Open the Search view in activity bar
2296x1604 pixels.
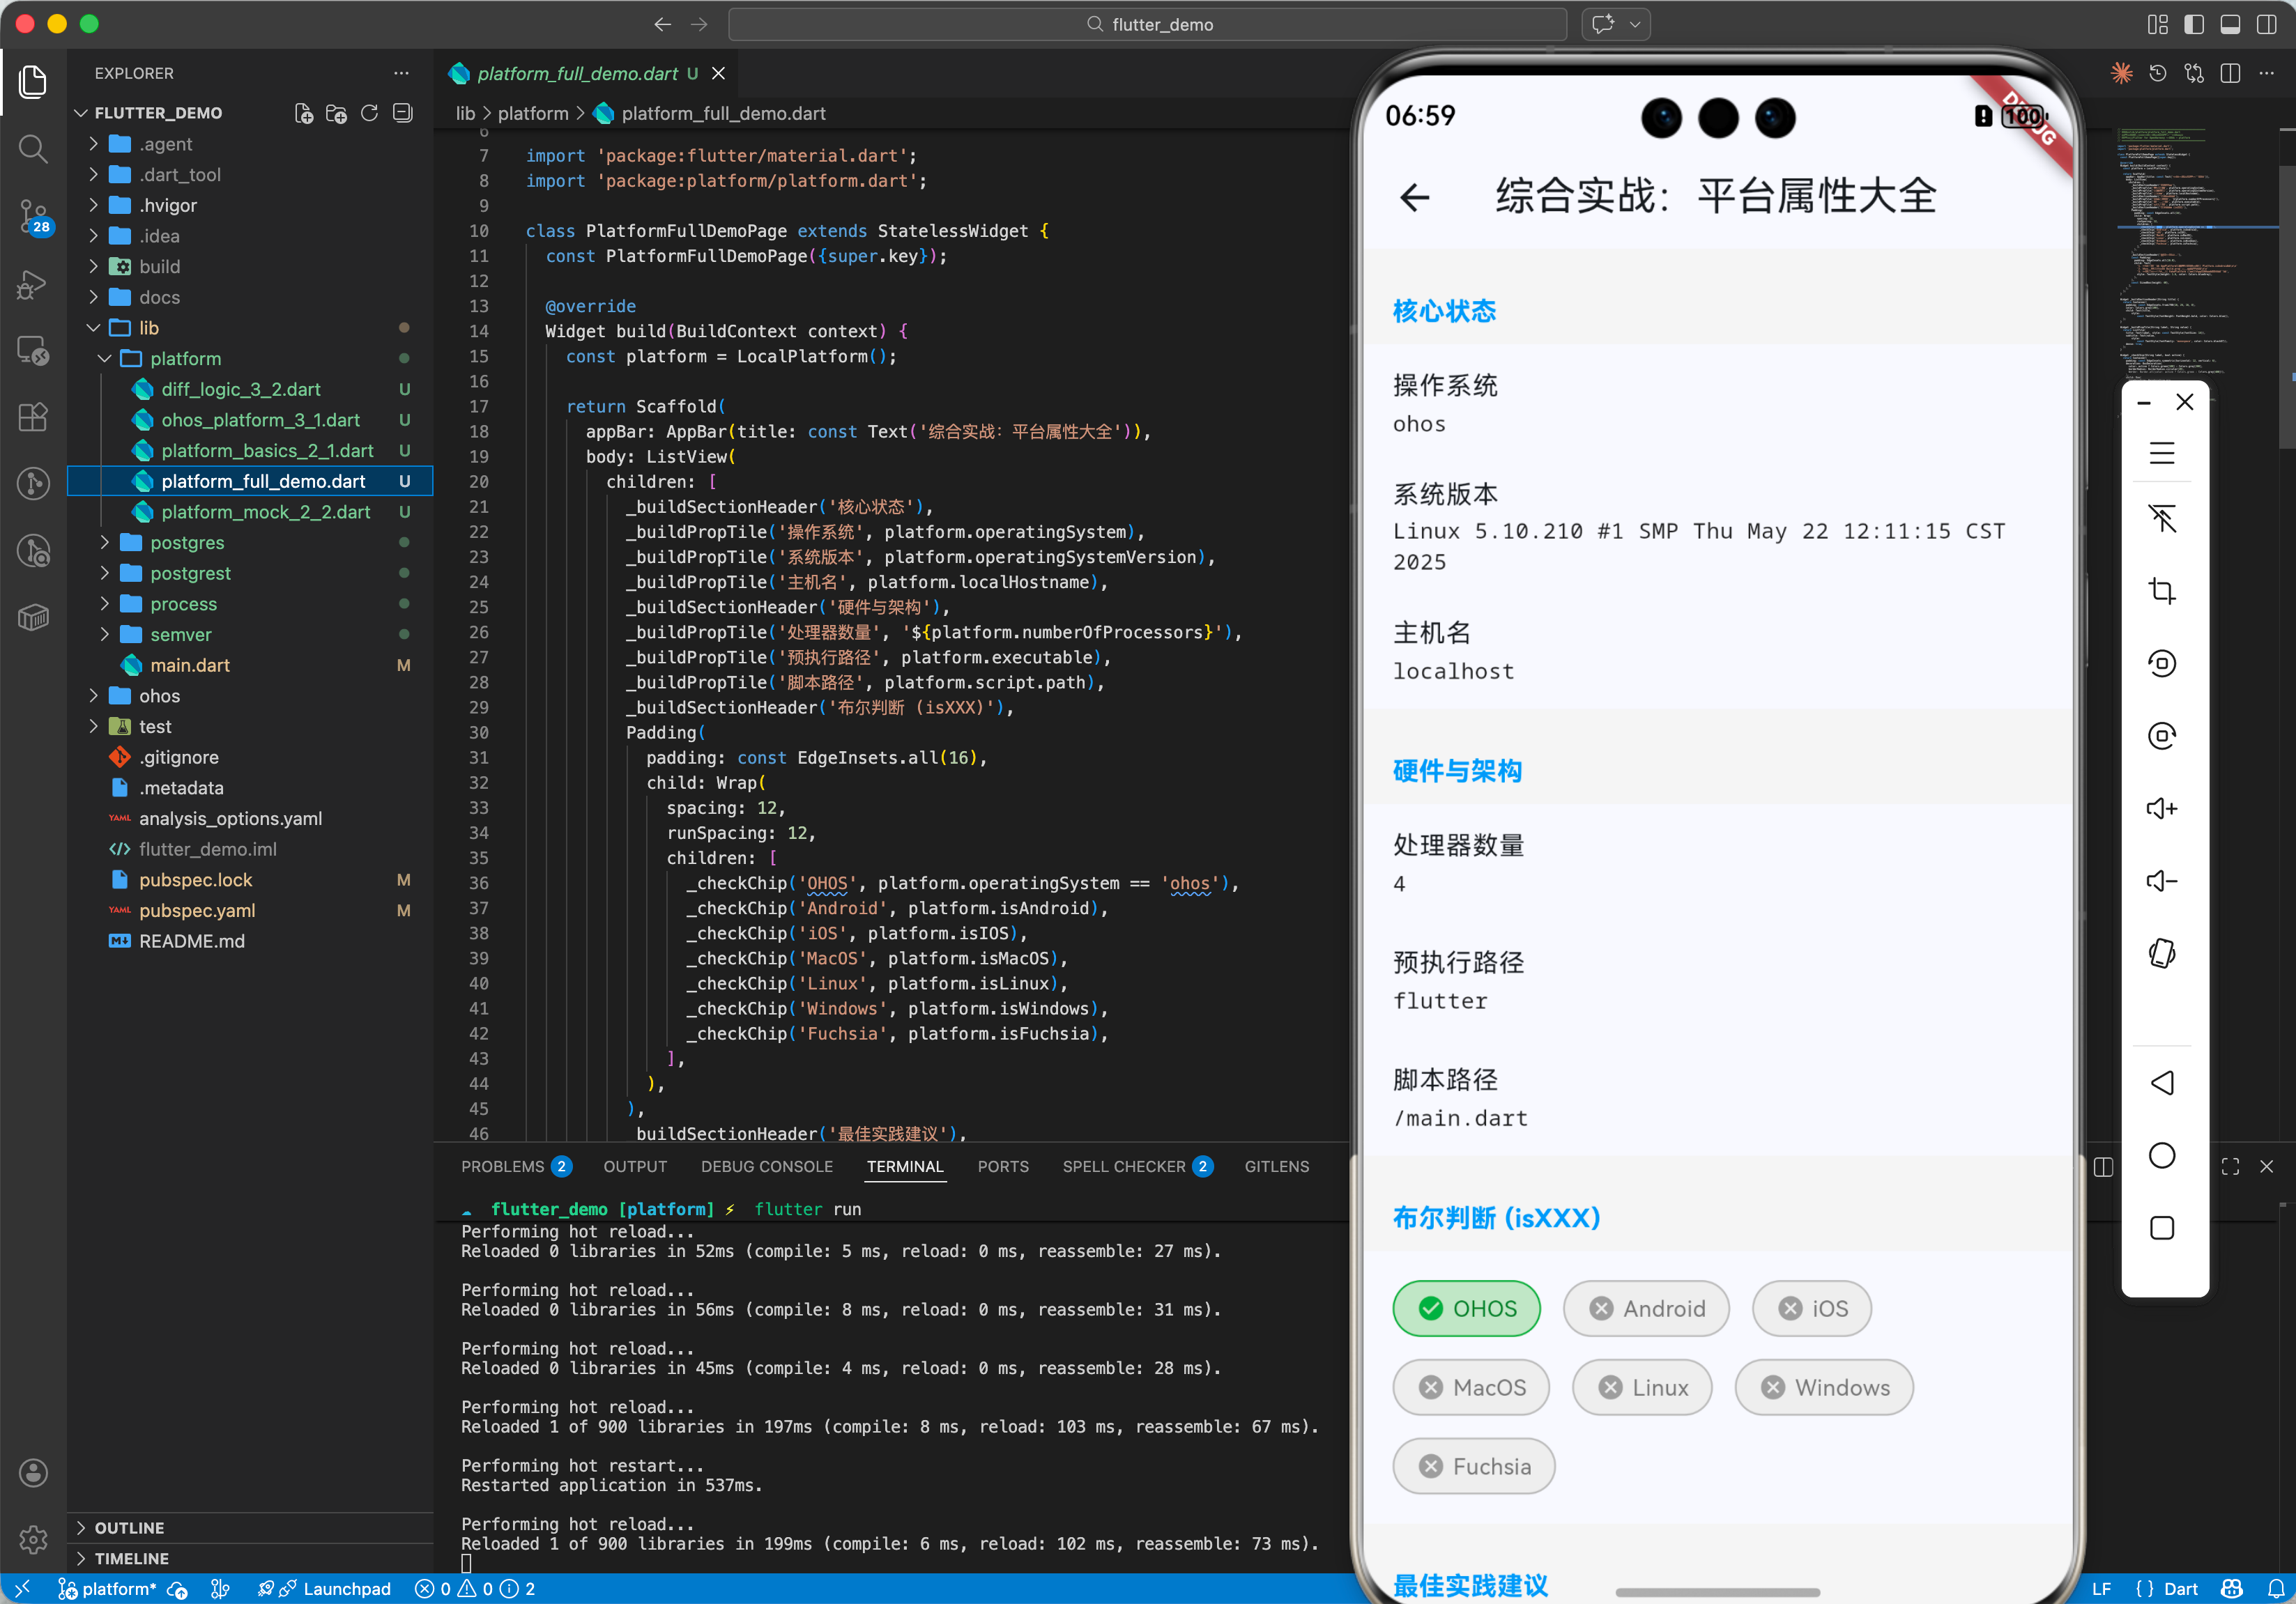[33, 149]
